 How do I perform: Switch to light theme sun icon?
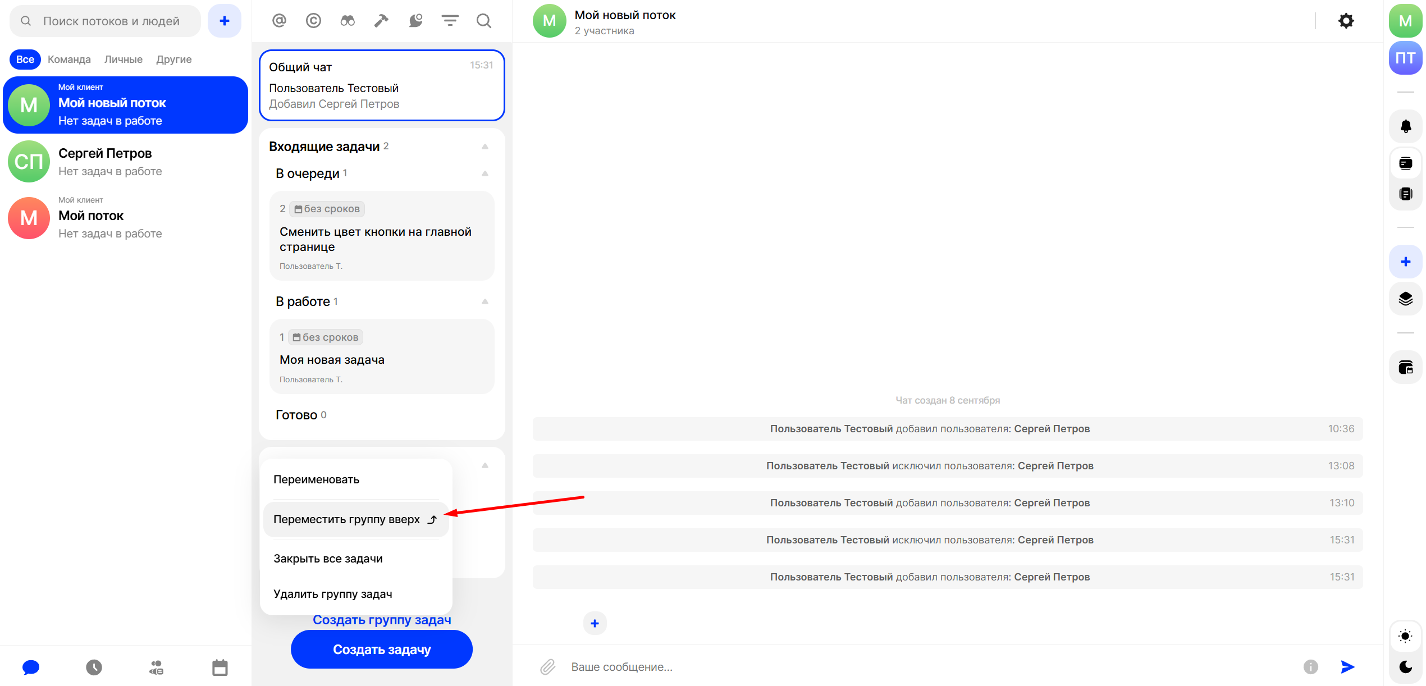click(1405, 636)
